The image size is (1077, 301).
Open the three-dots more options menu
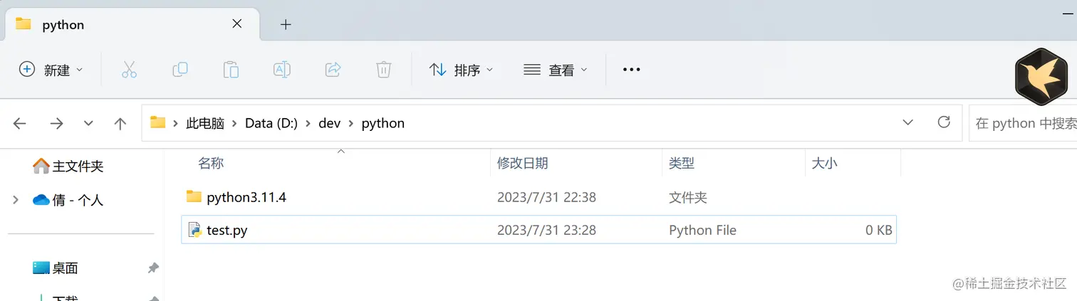(631, 70)
